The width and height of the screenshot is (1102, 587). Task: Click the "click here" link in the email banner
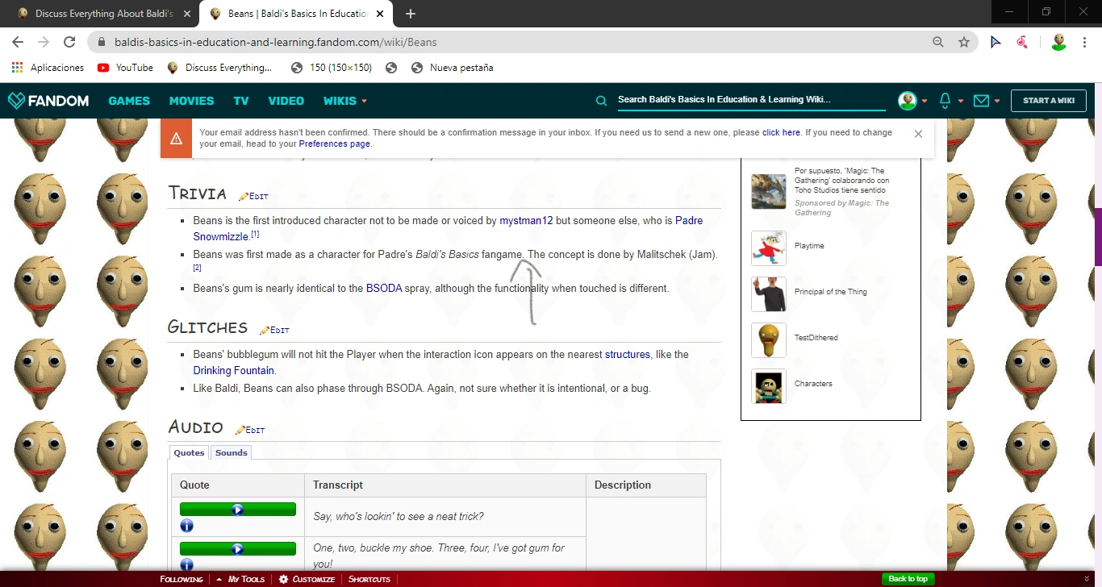point(781,132)
